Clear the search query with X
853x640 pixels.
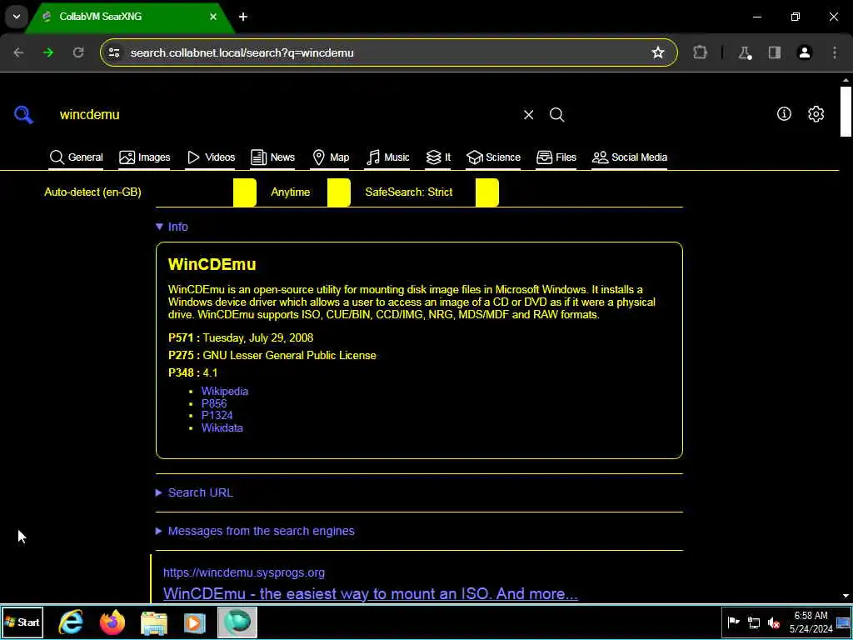[x=528, y=115]
